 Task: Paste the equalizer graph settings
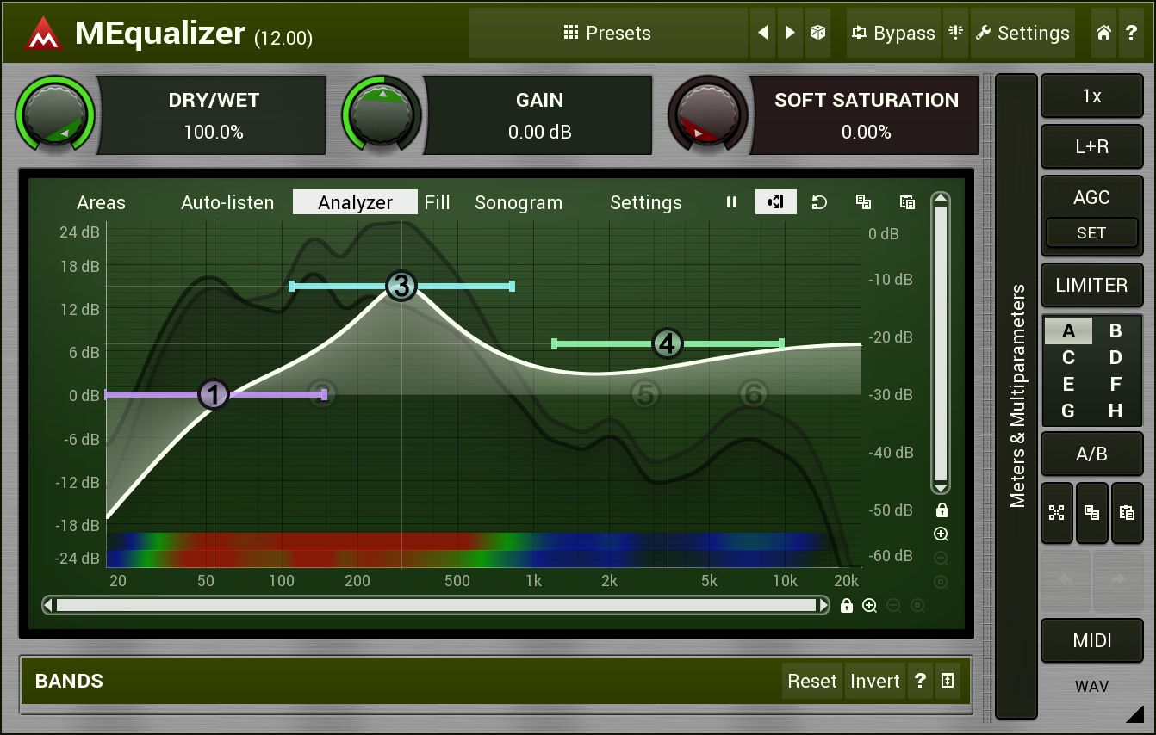pyautogui.click(x=907, y=202)
